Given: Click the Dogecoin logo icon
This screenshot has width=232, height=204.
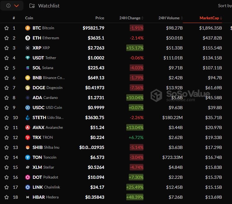Looking at the screenshot, I should (28, 88).
